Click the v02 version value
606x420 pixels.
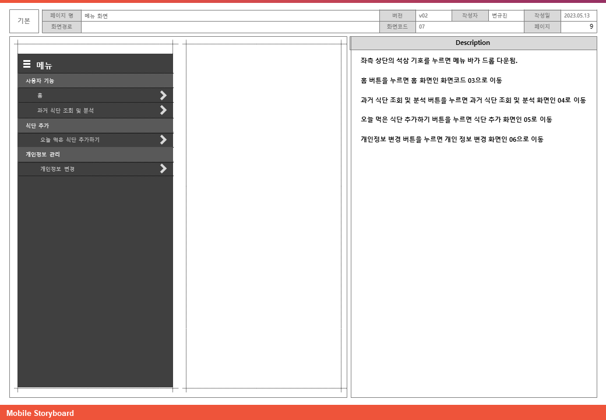(x=423, y=16)
